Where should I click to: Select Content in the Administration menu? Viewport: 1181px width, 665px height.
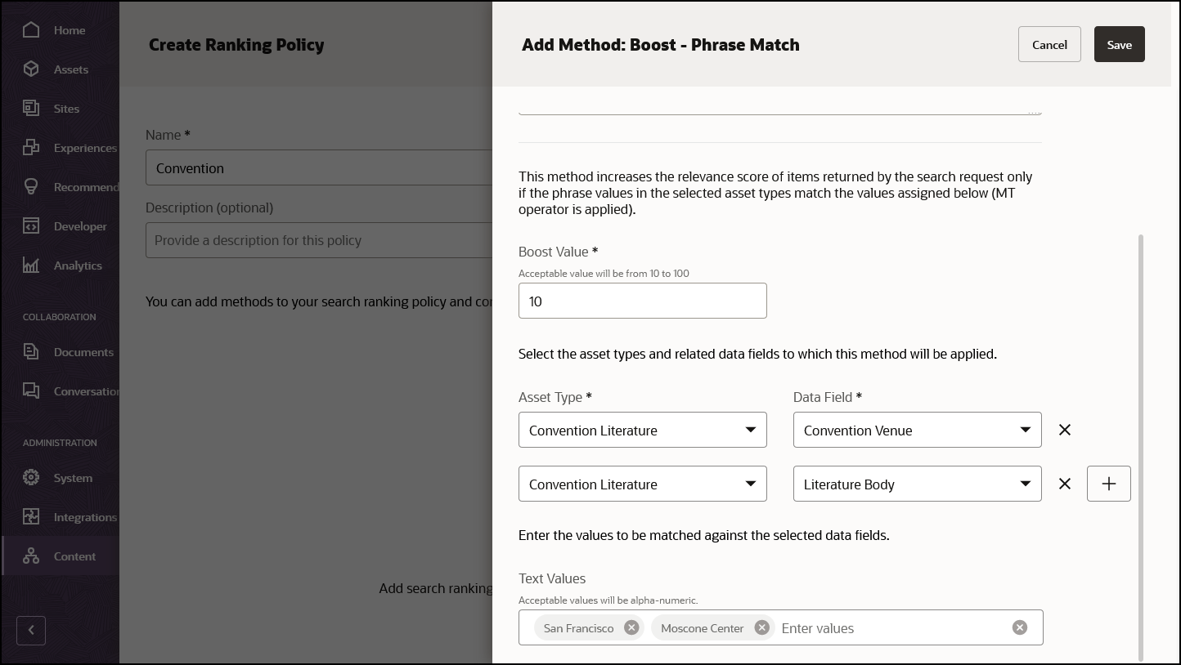74,556
